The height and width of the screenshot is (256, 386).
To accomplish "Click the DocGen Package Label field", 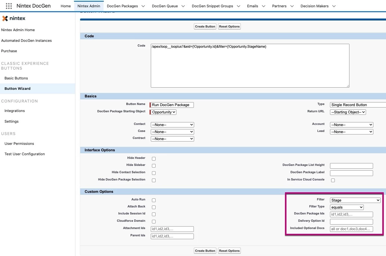I will pyautogui.click(x=351, y=173).
